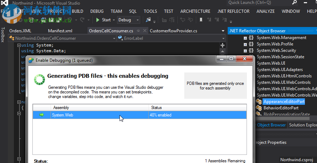This screenshot has width=317, height=163.
Task: Click the Open File toolbar icon
Action: coord(43,20)
